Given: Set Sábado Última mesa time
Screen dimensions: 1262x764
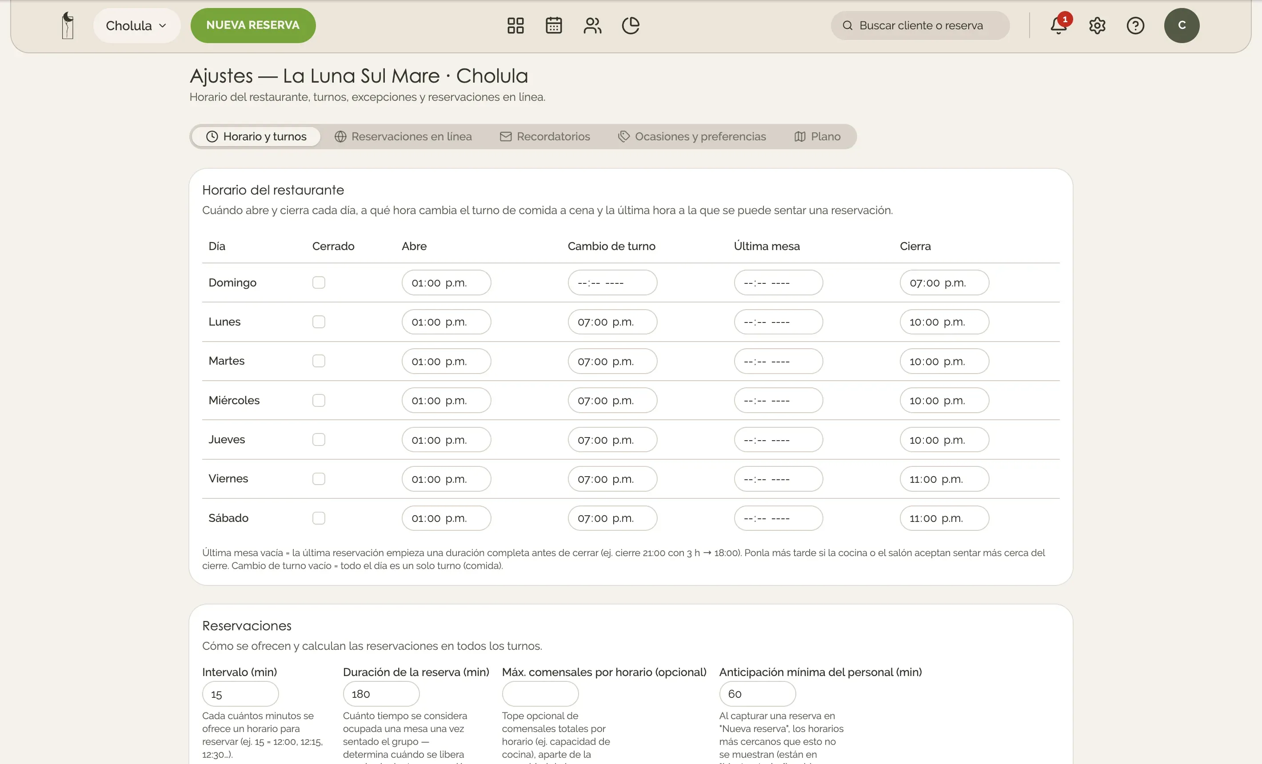Looking at the screenshot, I should [x=779, y=518].
